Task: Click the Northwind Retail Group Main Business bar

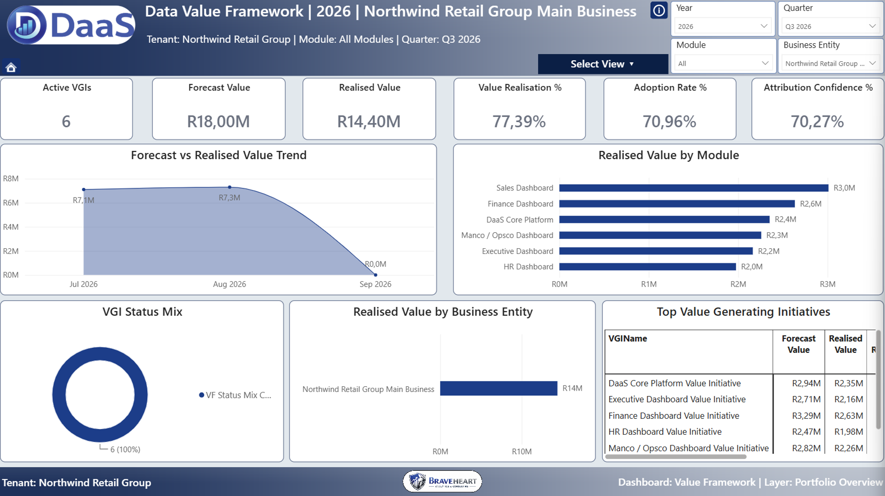Action: (x=499, y=388)
